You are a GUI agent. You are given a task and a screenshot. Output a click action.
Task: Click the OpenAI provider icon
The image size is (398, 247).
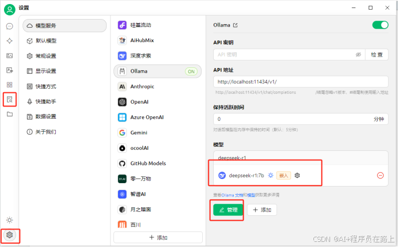(x=122, y=102)
